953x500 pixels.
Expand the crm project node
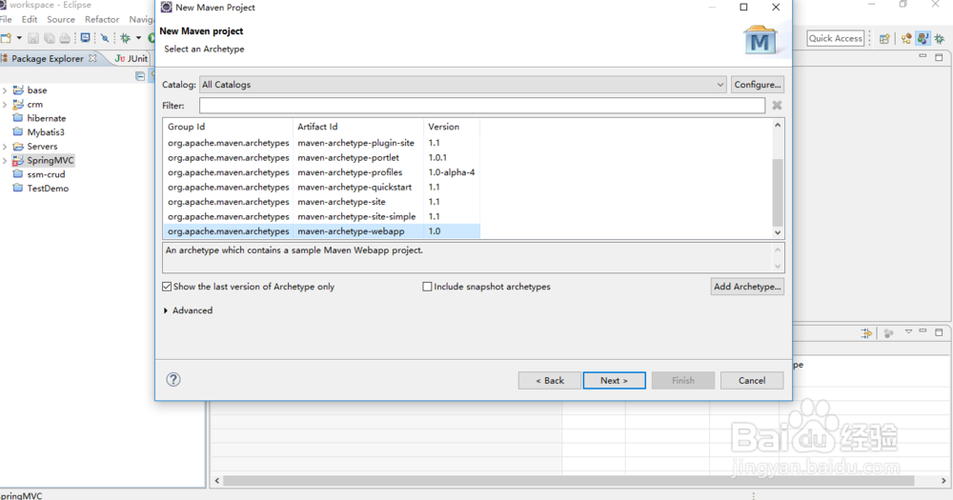pyautogui.click(x=5, y=105)
